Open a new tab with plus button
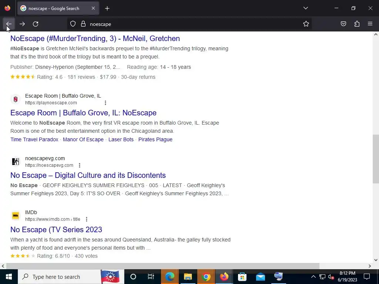Screen dimensions: 379x284 [107, 9]
